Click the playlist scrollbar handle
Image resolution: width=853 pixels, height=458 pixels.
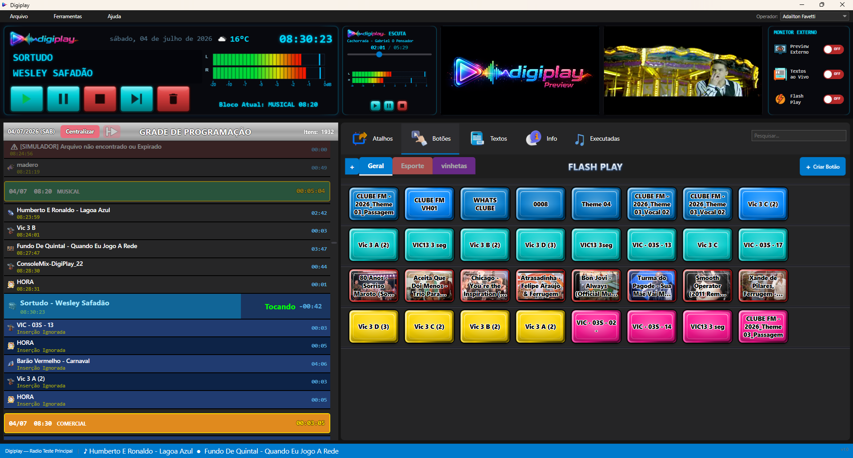334,243
